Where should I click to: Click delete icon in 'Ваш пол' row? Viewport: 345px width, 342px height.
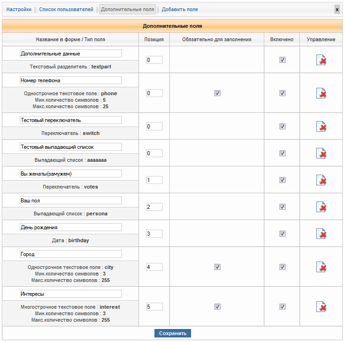[x=321, y=207]
